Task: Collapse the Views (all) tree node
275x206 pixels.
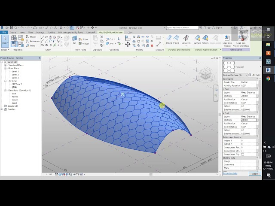Action: pyautogui.click(x=2, y=62)
